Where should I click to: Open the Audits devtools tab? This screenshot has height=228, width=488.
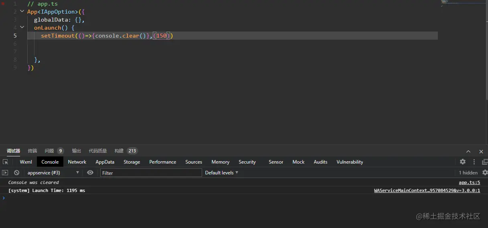[x=320, y=162]
